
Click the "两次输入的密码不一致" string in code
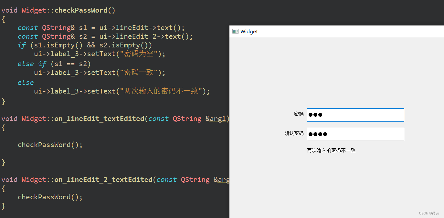[x=161, y=91]
